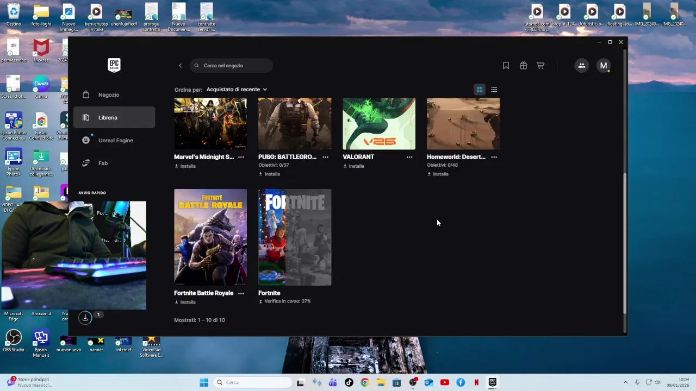Open OBS Studio taskbar icon
The image size is (696, 391).
pos(413,382)
